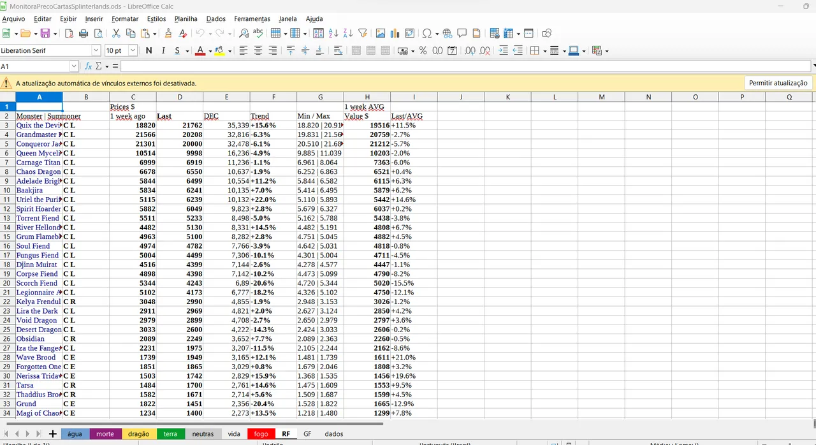The height and width of the screenshot is (445, 816).
Task: Open Find and Replace
Action: [x=244, y=33]
